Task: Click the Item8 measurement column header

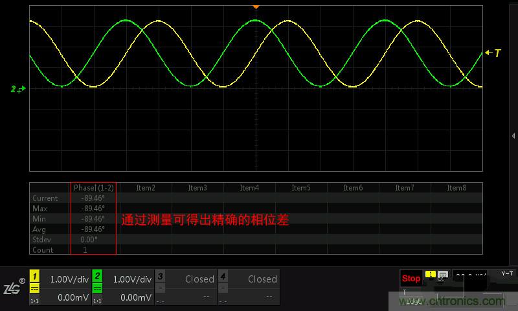Action: [x=456, y=188]
